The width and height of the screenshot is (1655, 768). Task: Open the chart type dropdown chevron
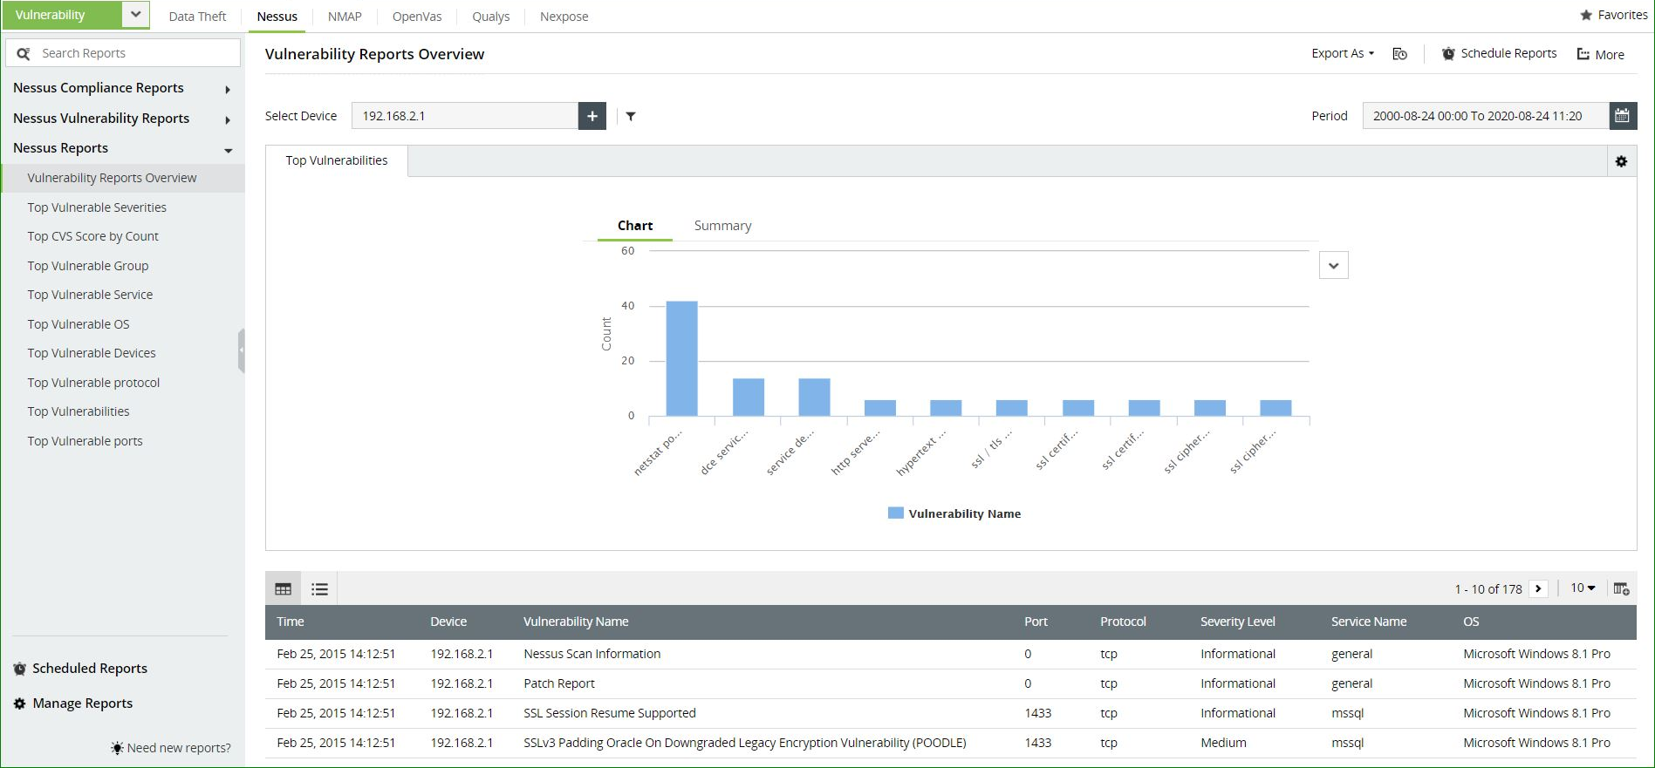(1334, 266)
